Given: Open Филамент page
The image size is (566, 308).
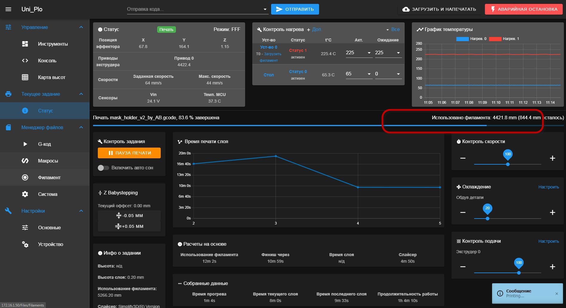Looking at the screenshot, I should click(45, 177).
